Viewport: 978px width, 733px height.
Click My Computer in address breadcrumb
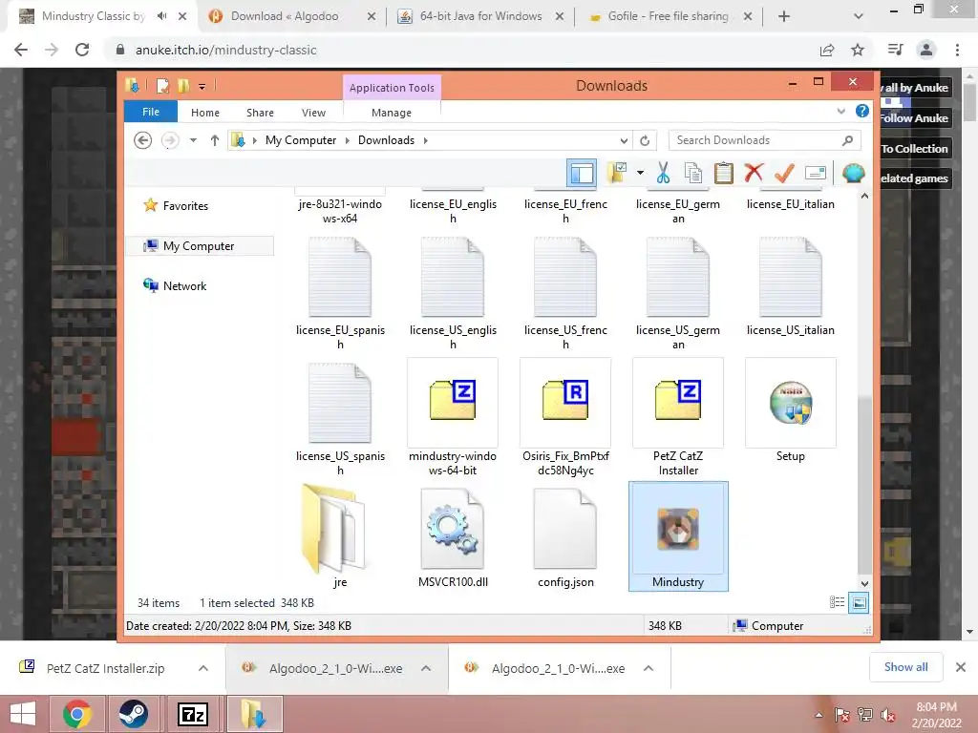click(x=301, y=140)
